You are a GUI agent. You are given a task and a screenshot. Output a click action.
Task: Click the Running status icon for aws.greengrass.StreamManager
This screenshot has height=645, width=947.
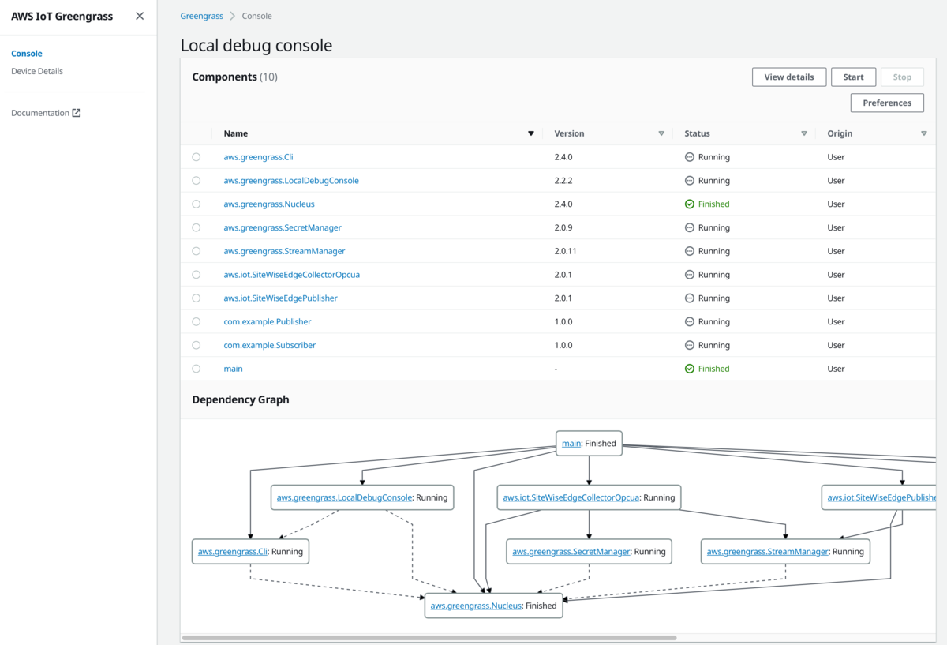(690, 251)
